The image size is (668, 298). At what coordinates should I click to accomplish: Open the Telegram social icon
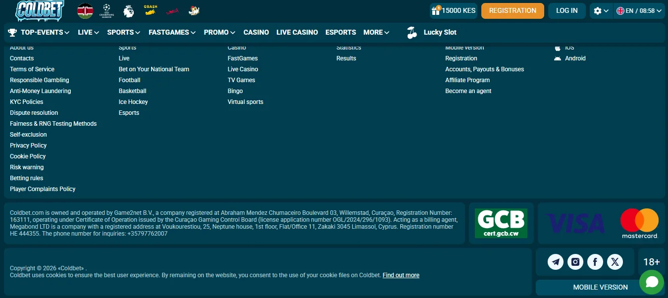pyautogui.click(x=556, y=262)
